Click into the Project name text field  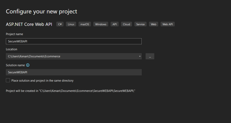(x=73, y=41)
